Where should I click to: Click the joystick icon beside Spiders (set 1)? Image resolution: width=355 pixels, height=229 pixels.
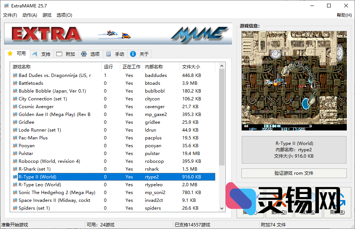point(14,208)
